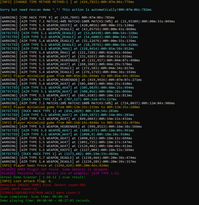Viewport: 199px width, 205px height.
Task: Click the 'Lost attack flag: 6.' line
Action: tap(26, 181)
